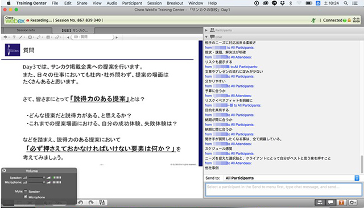Select the highlighter pencil tool
This screenshot has height=208, width=364.
point(39,37)
